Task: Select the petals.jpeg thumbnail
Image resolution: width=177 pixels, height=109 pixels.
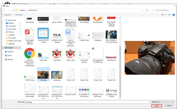Action: (57, 75)
